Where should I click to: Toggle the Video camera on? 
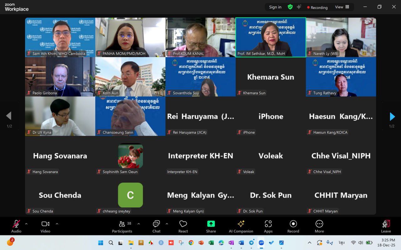[x=45, y=227]
